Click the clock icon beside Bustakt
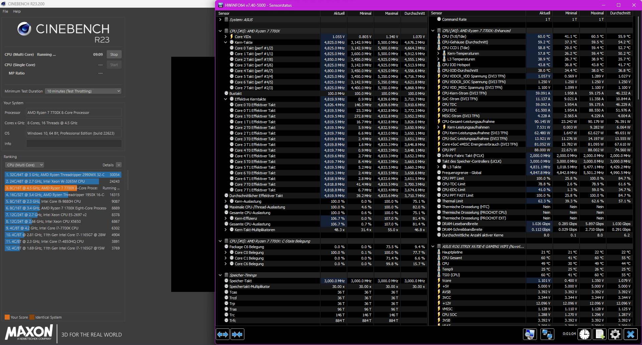The width and height of the screenshot is (642, 345). (x=226, y=94)
